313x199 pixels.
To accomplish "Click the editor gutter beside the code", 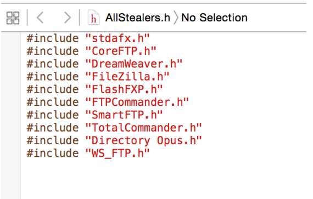I will coord(10,116).
